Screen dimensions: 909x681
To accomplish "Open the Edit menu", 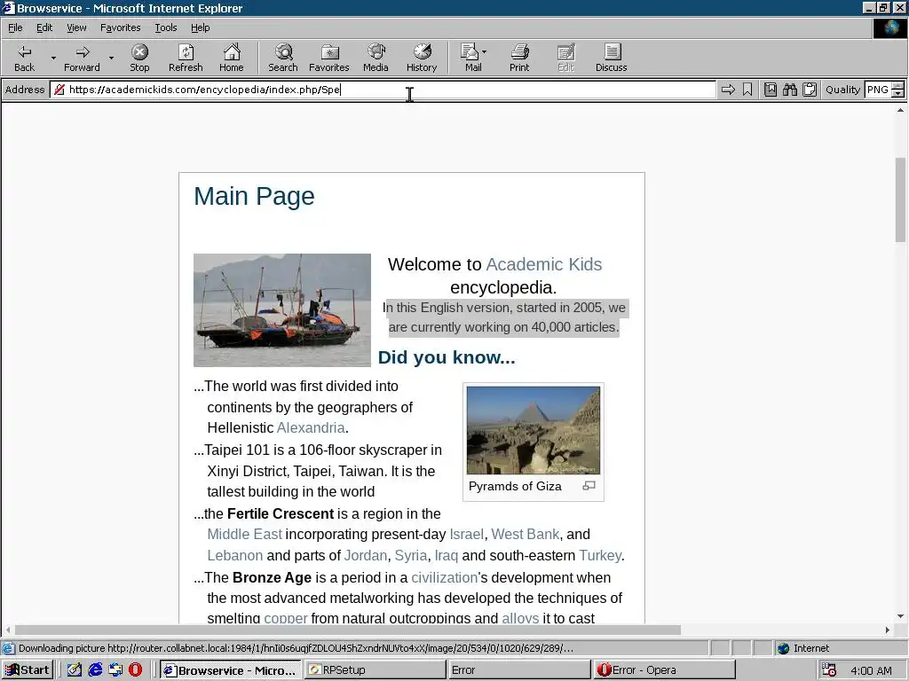I will (x=44, y=27).
